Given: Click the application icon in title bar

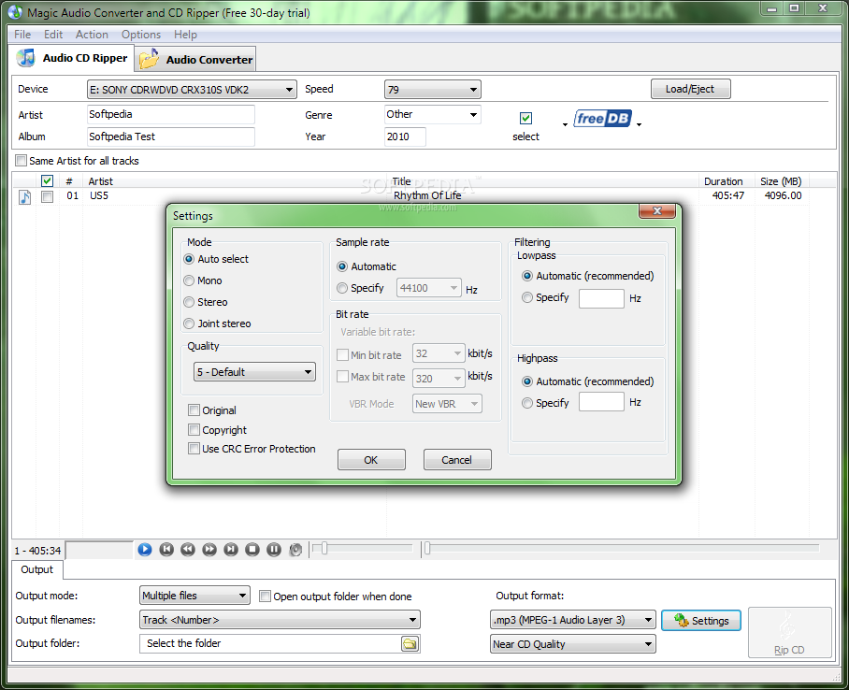Looking at the screenshot, I should tap(15, 12).
